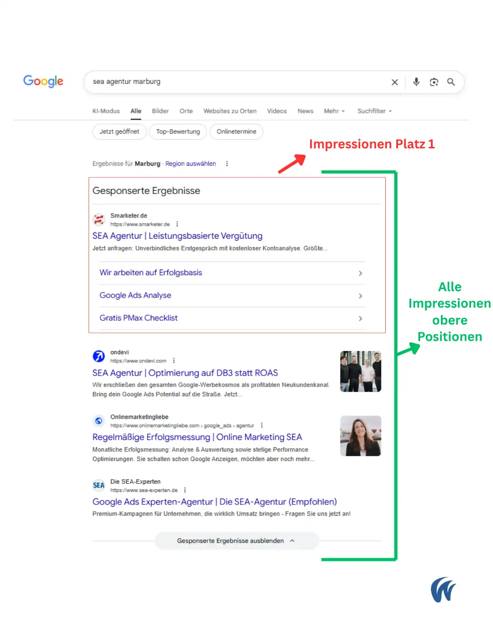The image size is (493, 639).
Task: Open three-dot menu beside smarketer.de URL
Action: tap(177, 224)
